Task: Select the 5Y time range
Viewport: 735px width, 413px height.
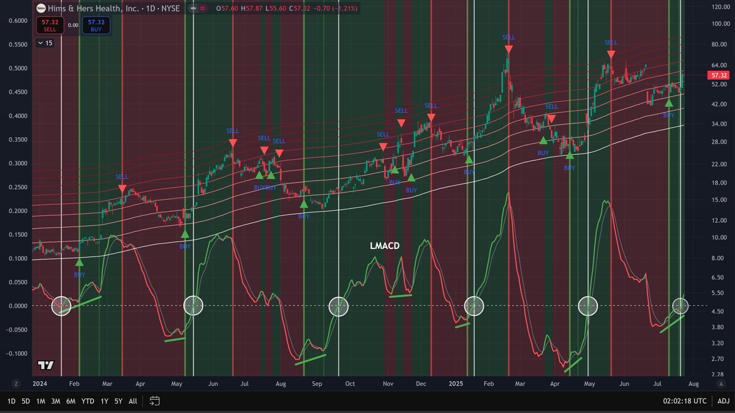Action: point(118,401)
